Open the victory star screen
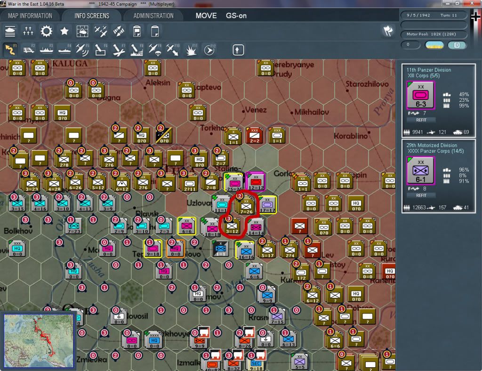 click(x=64, y=31)
